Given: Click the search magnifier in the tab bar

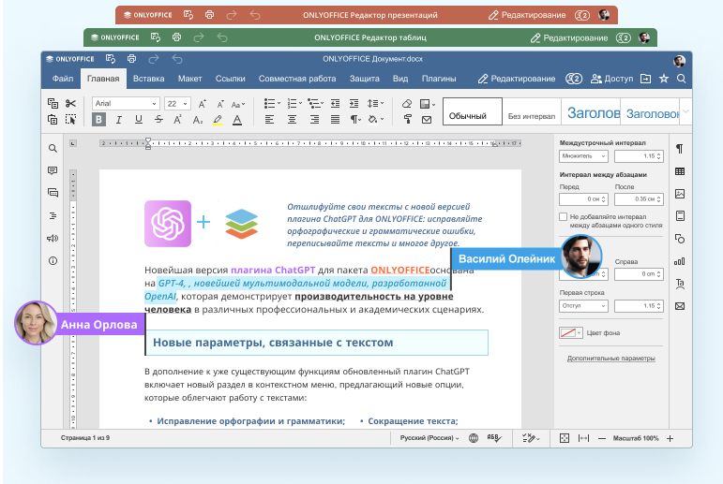Looking at the screenshot, I should coord(681,79).
